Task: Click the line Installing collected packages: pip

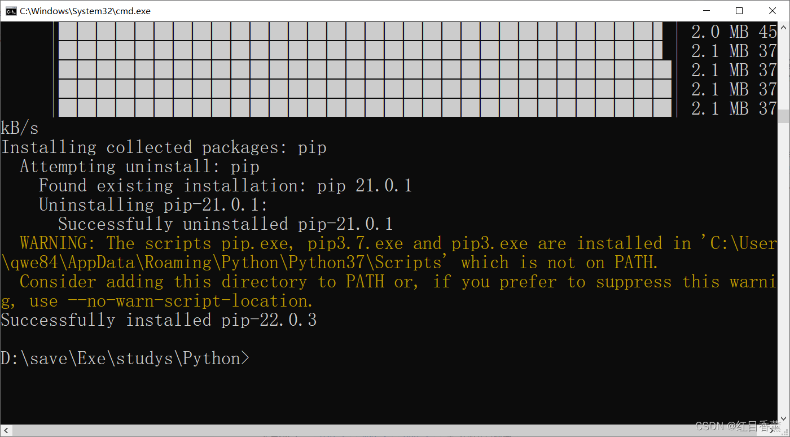Action: click(x=164, y=147)
